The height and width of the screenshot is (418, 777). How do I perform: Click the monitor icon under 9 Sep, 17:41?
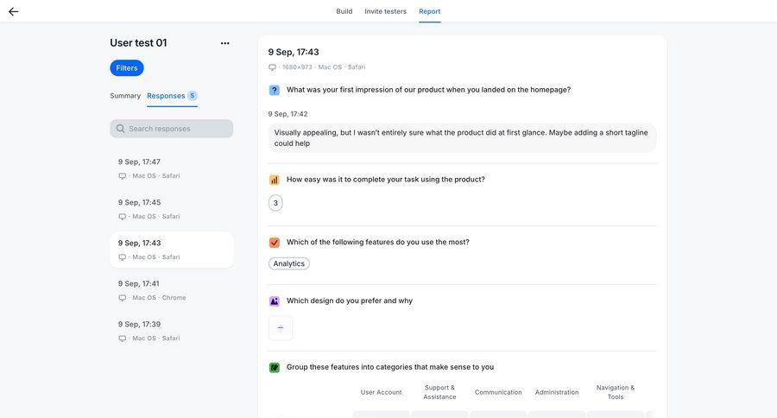[x=123, y=298]
